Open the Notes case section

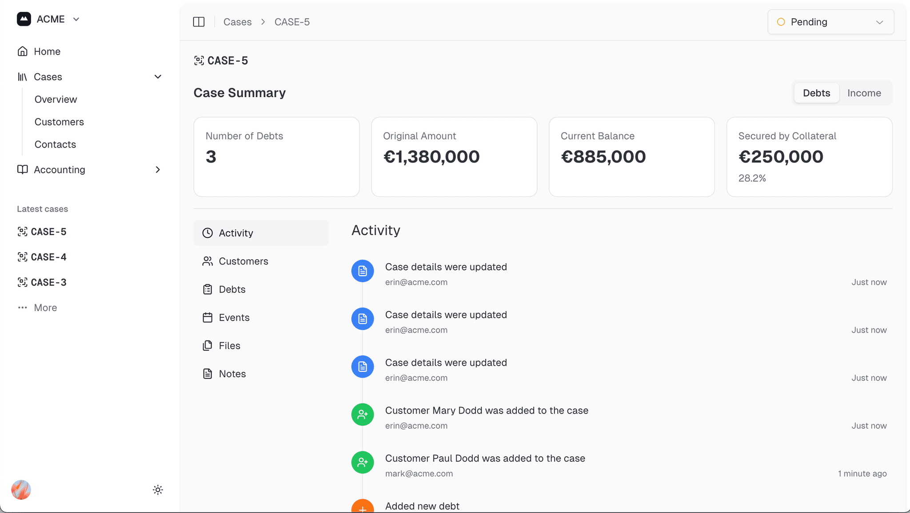(x=261, y=374)
